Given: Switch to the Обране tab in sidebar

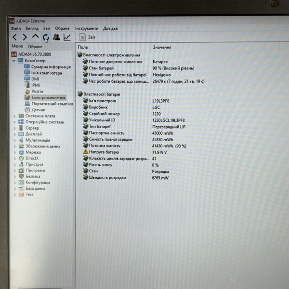Looking at the screenshot, I should coord(35,47).
